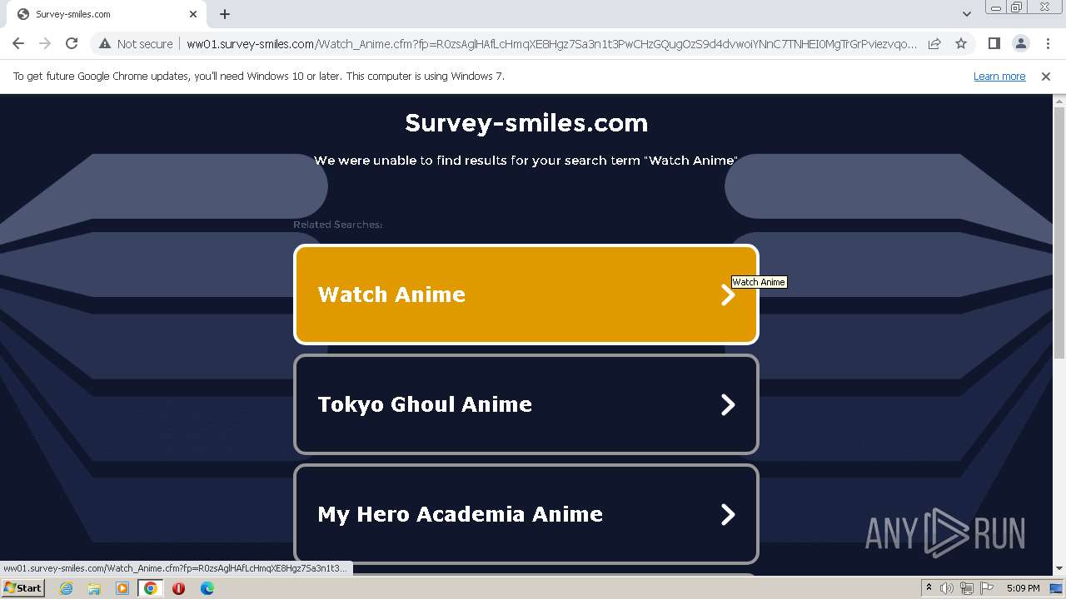1066x599 pixels.
Task: Click the 5:09 PM taskbar clock
Action: [x=1023, y=588]
